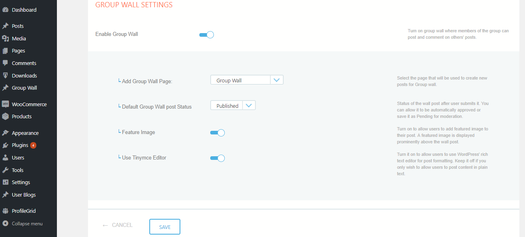Screen dimensions: 525x237
Task: Toggle Use Tinymce Editor off
Action: pos(218,158)
